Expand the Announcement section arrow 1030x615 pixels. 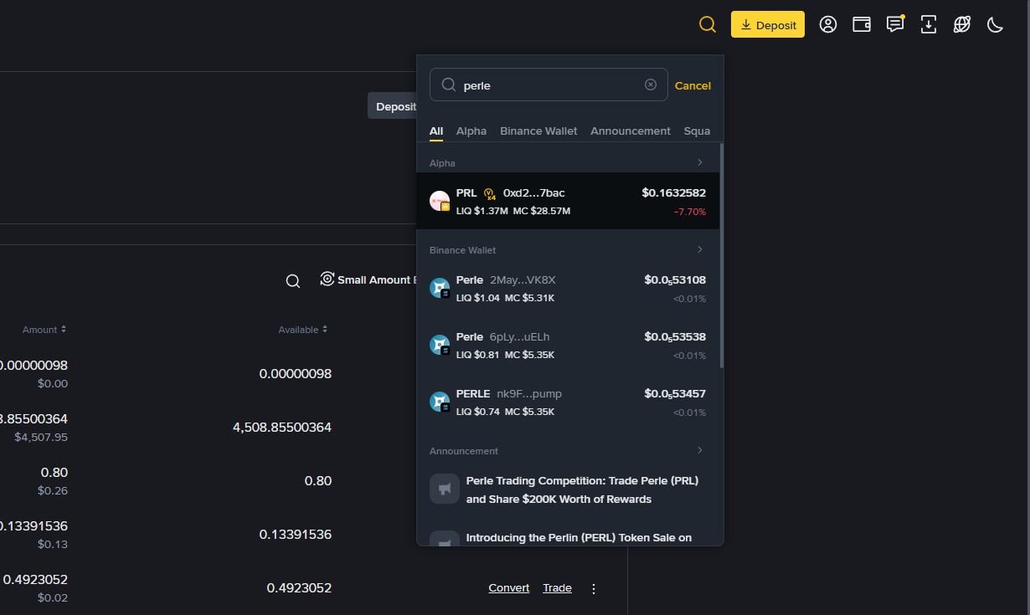tap(700, 450)
